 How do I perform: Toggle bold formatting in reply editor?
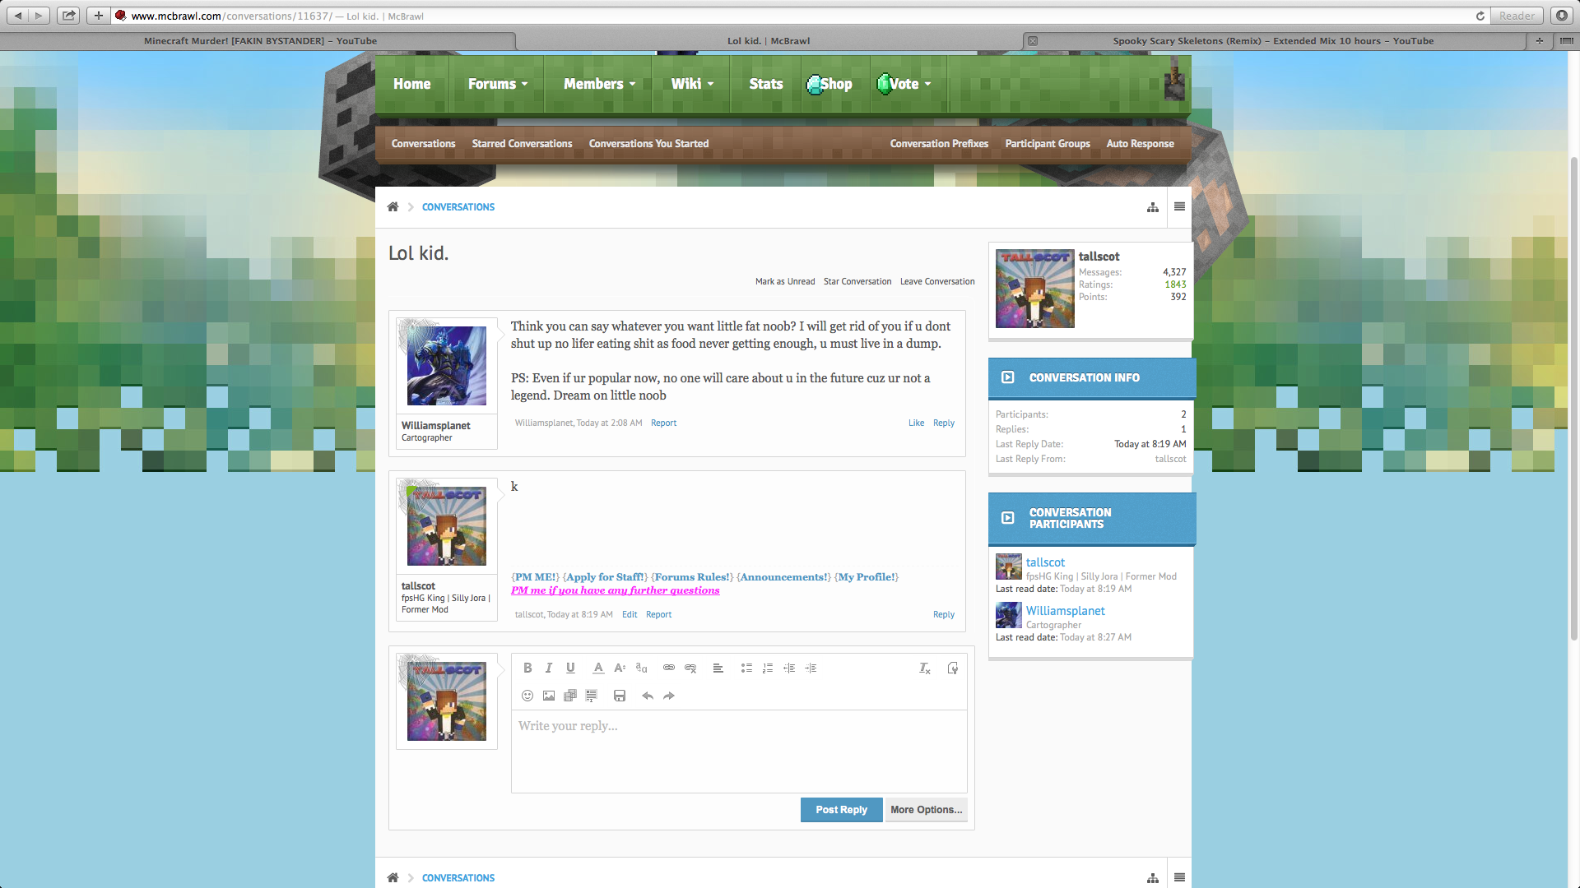pyautogui.click(x=527, y=668)
